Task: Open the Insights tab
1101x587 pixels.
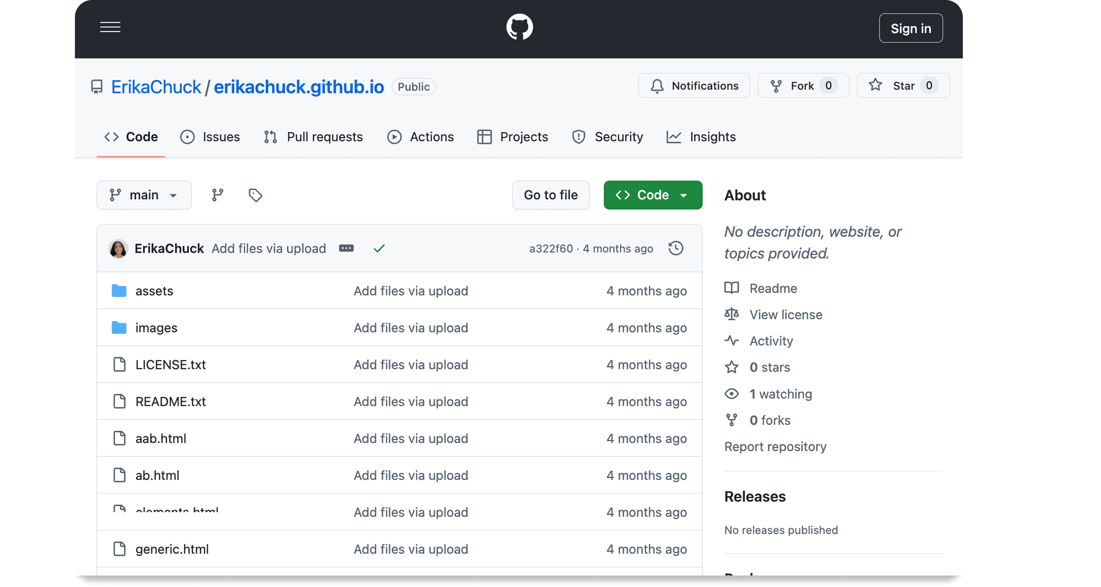Action: point(701,137)
